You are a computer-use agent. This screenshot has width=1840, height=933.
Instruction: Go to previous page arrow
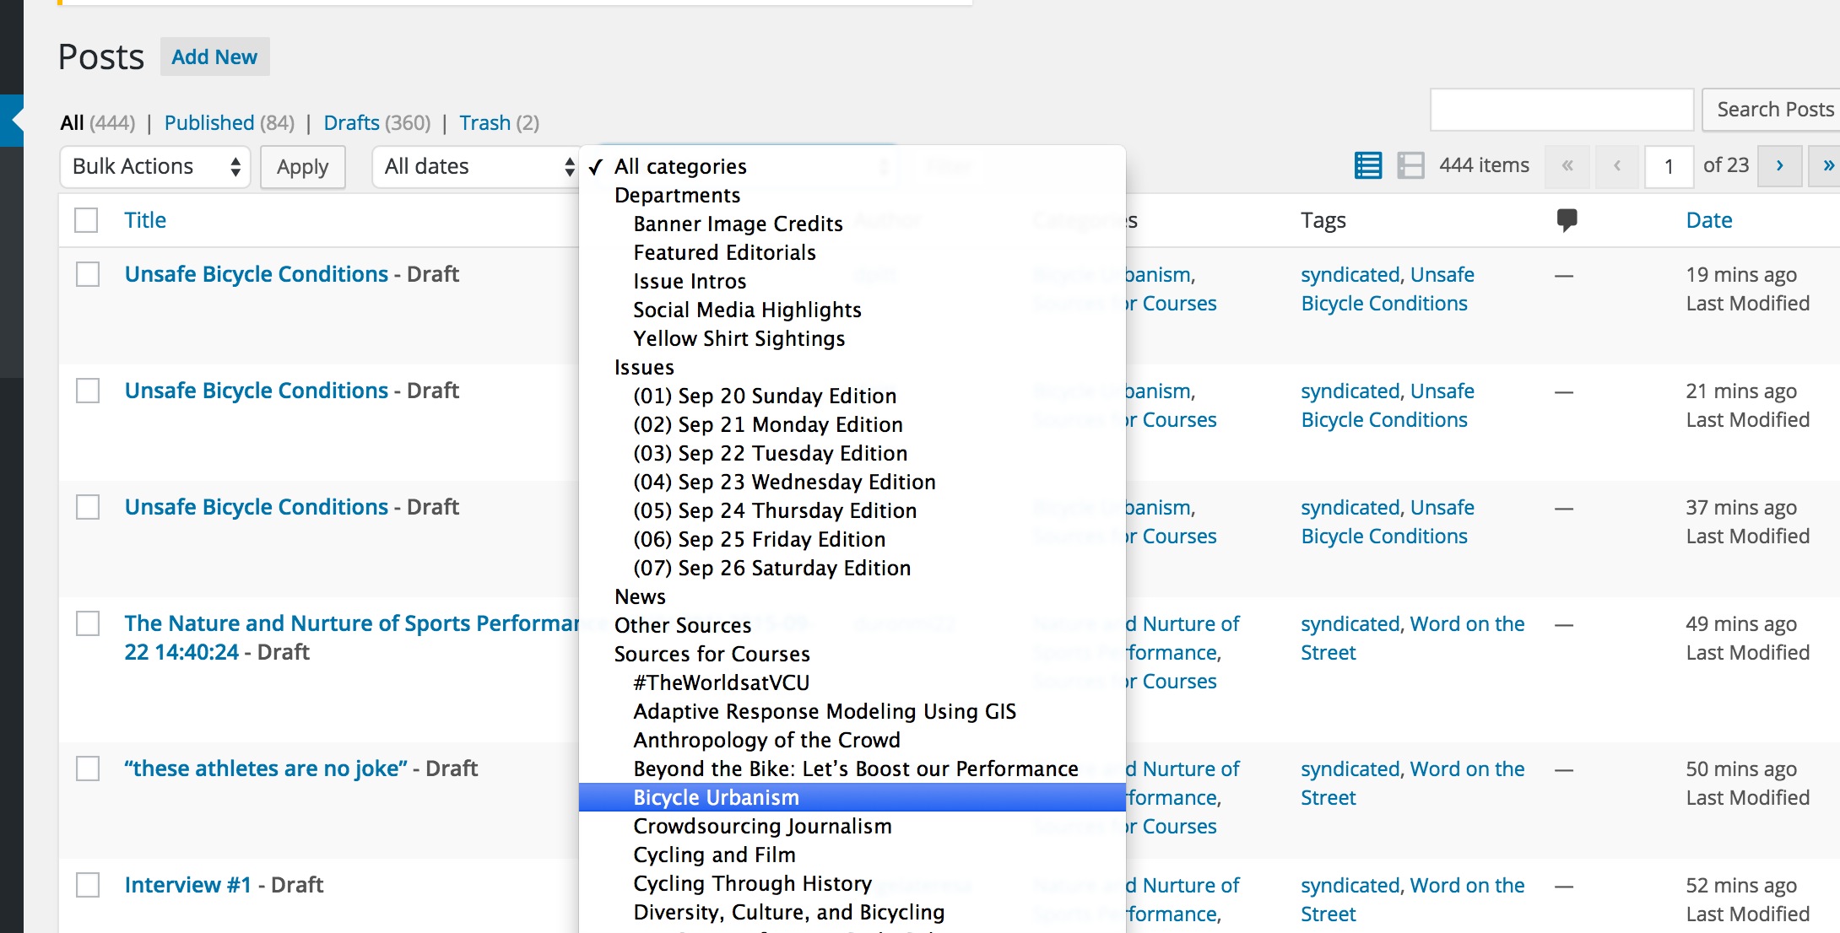tap(1617, 165)
